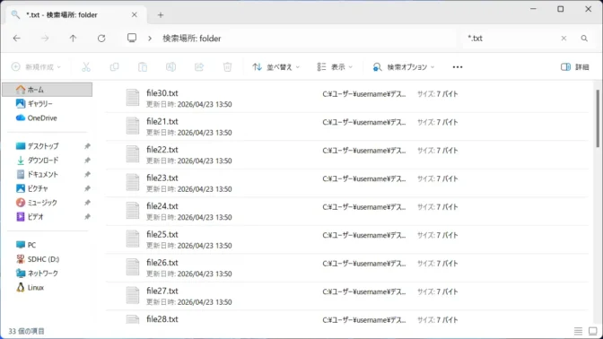Click the pin icon beside ピクチャ
Screen dimensions: 603x339
click(87, 188)
